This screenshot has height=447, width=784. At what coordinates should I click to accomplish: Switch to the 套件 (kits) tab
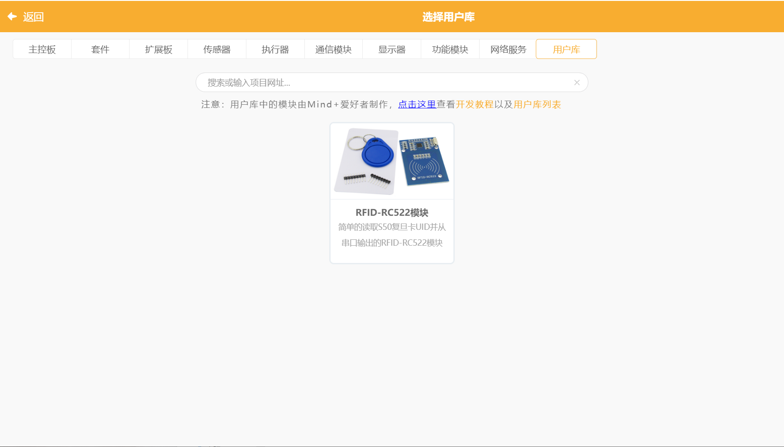point(100,49)
